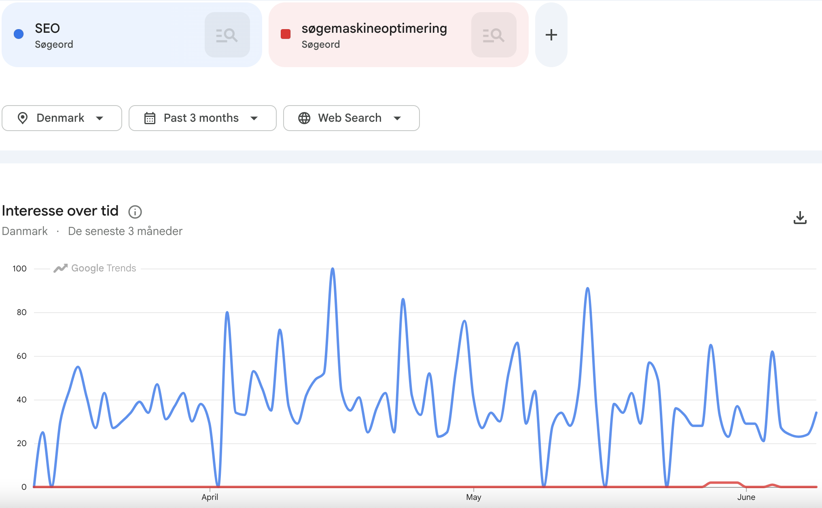Click the 100 value on the y-axis
This screenshot has height=508, width=822.
pos(19,269)
